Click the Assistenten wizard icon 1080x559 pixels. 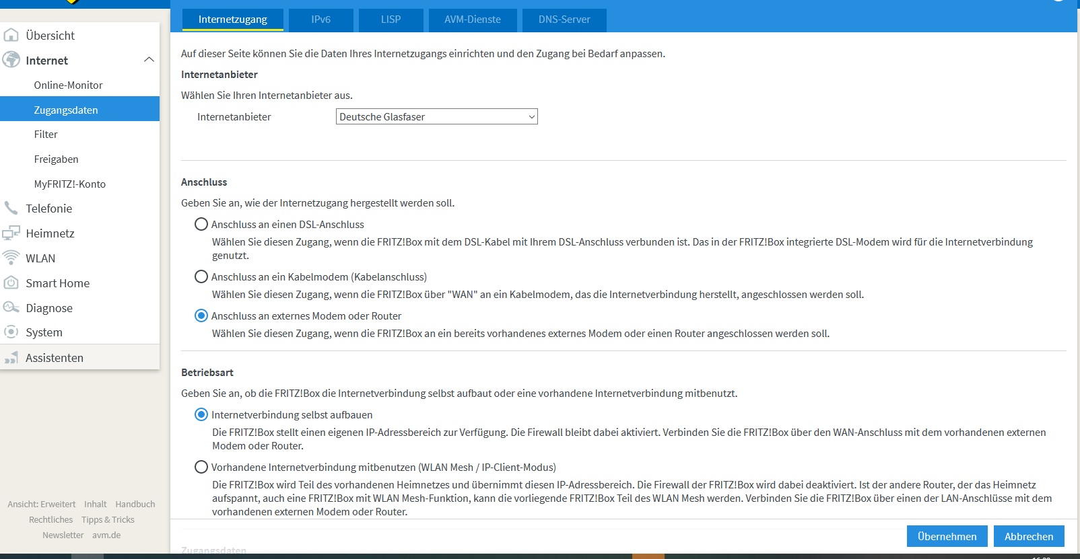[x=11, y=357]
